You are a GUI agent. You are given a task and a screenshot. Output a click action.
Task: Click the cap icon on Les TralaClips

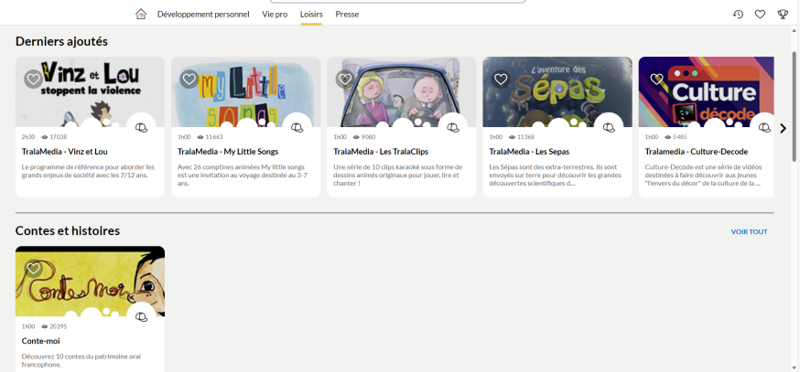click(453, 127)
